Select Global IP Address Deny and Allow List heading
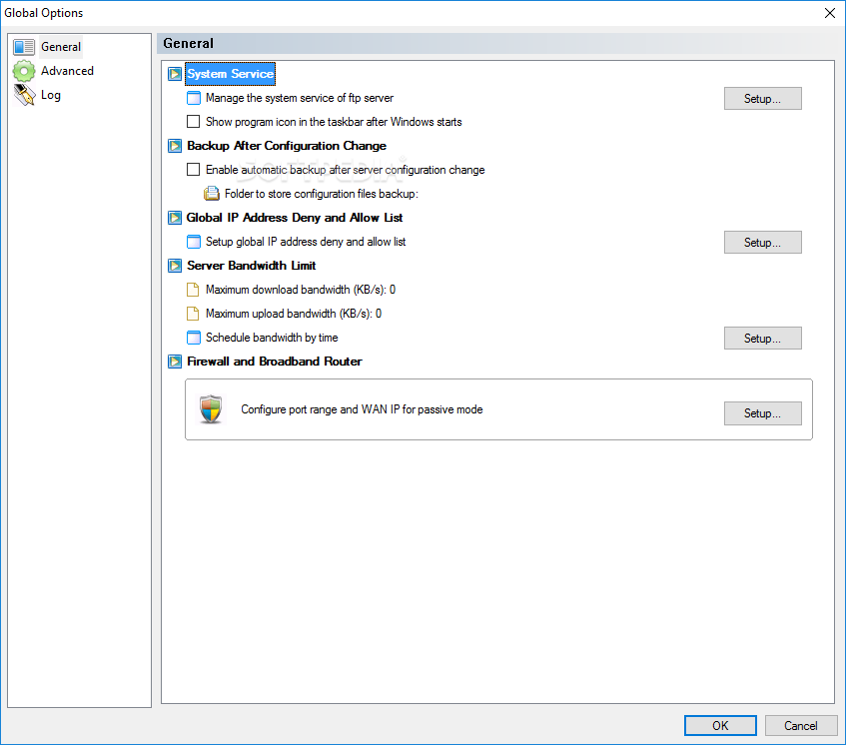 coord(295,218)
